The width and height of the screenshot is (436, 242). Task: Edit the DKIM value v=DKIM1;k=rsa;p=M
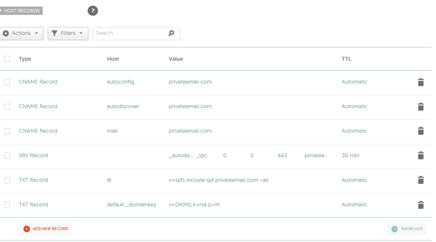(x=194, y=205)
